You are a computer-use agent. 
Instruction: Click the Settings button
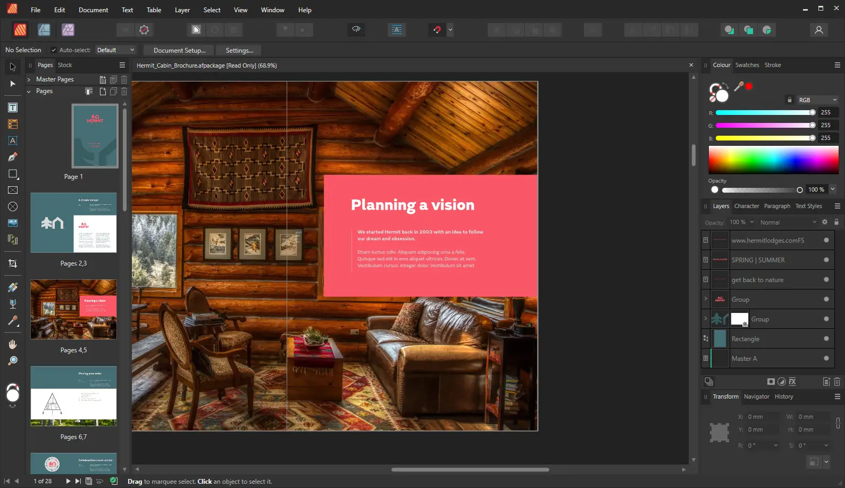pos(239,50)
